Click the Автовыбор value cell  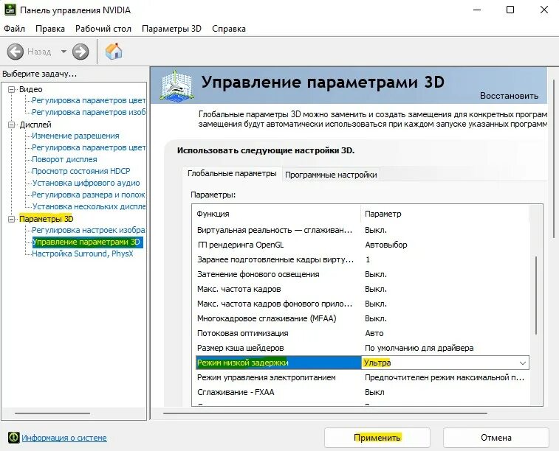point(386,245)
